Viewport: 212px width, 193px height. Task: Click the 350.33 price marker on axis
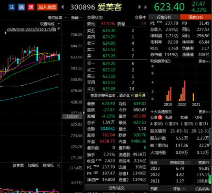click(x=72, y=117)
